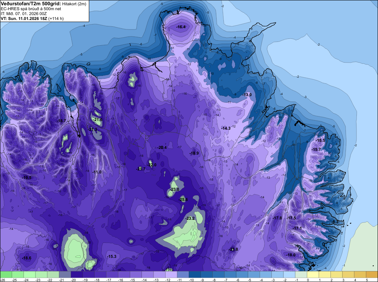
Task: Click the legend swatch labeled -6
Action: (242, 274)
